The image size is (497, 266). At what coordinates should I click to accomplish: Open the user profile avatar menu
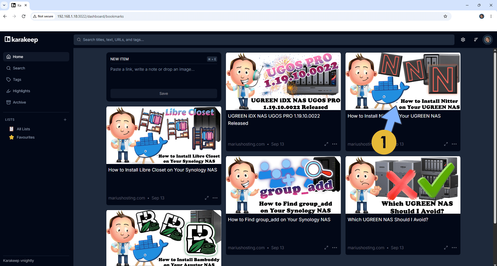point(488,40)
